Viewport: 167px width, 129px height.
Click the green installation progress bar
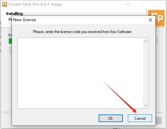[x=10, y=41]
